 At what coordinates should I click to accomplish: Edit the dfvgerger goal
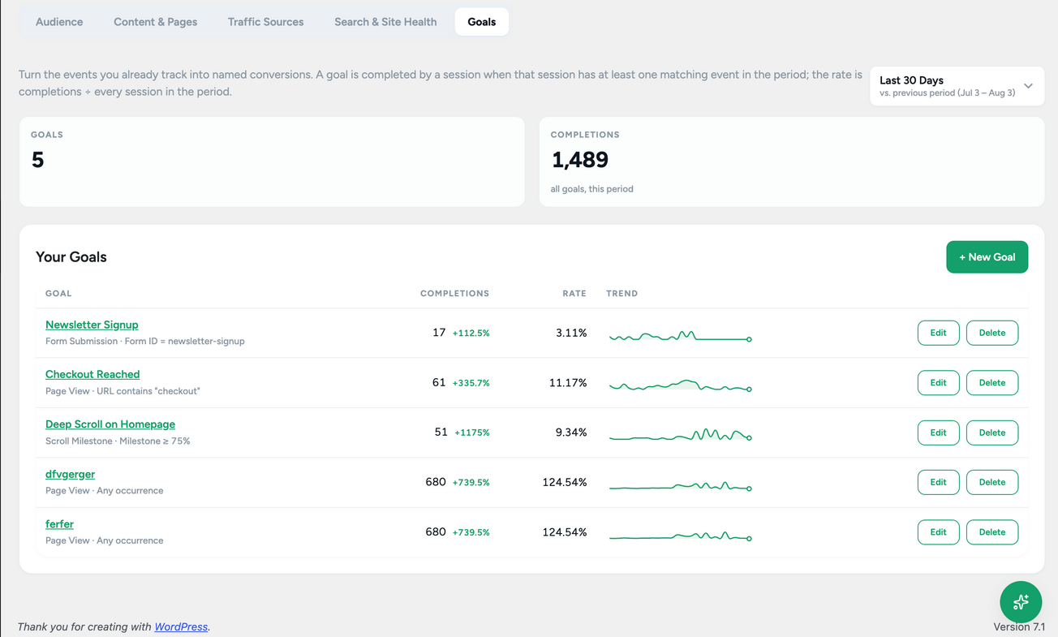tap(939, 482)
